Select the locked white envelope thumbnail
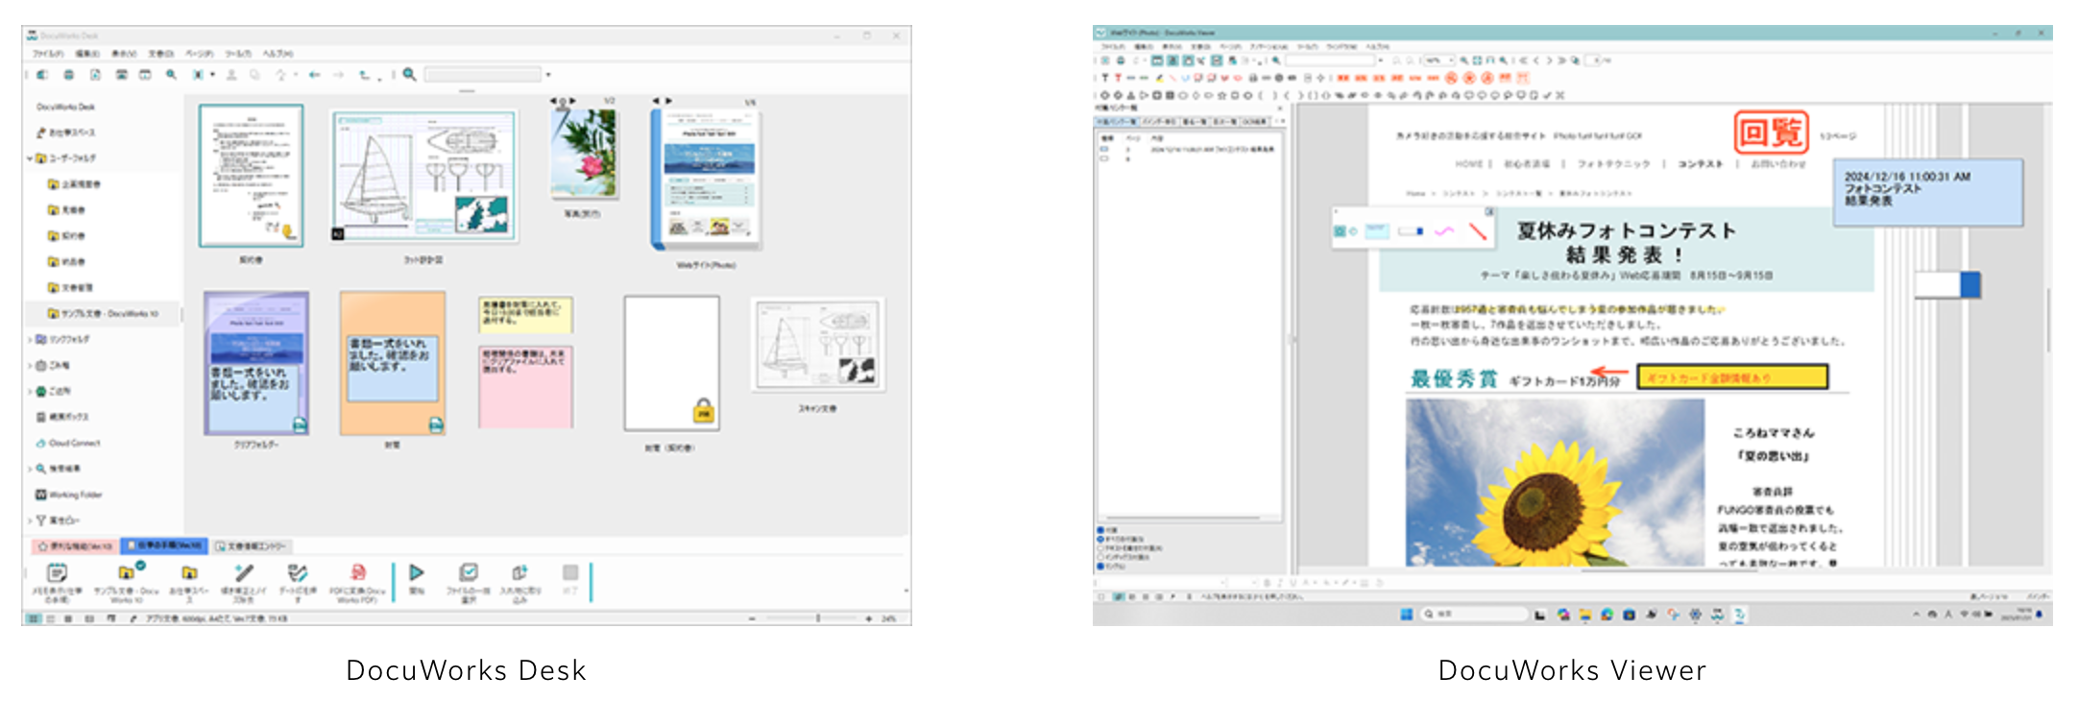Viewport: 2078px width, 701px height. click(671, 363)
